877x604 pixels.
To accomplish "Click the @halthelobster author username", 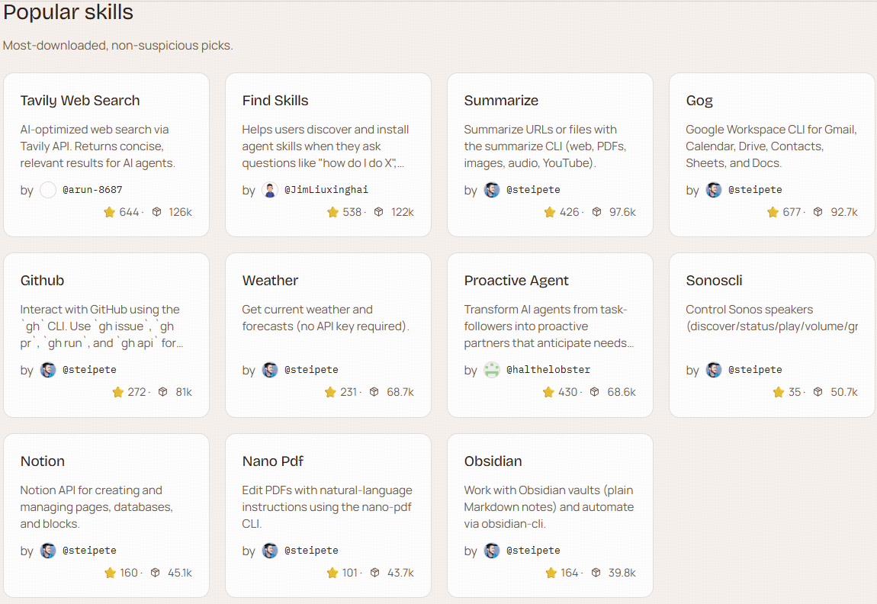I will (x=548, y=370).
